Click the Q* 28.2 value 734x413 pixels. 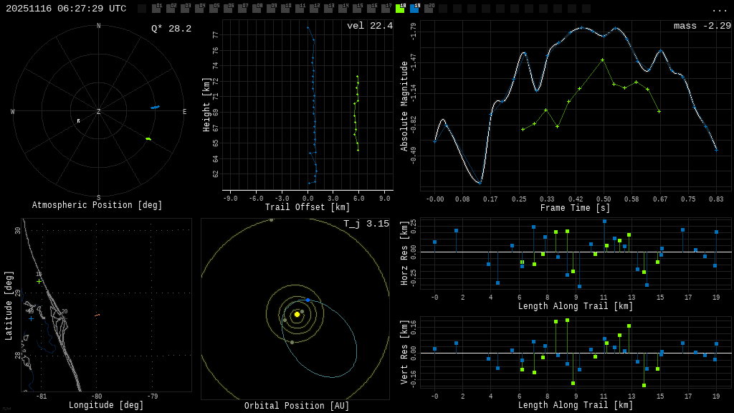coord(171,29)
